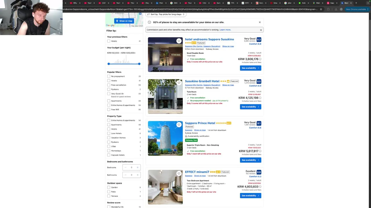
Task: Open Susukino Granbell Hotel title link
Action: click(x=202, y=81)
